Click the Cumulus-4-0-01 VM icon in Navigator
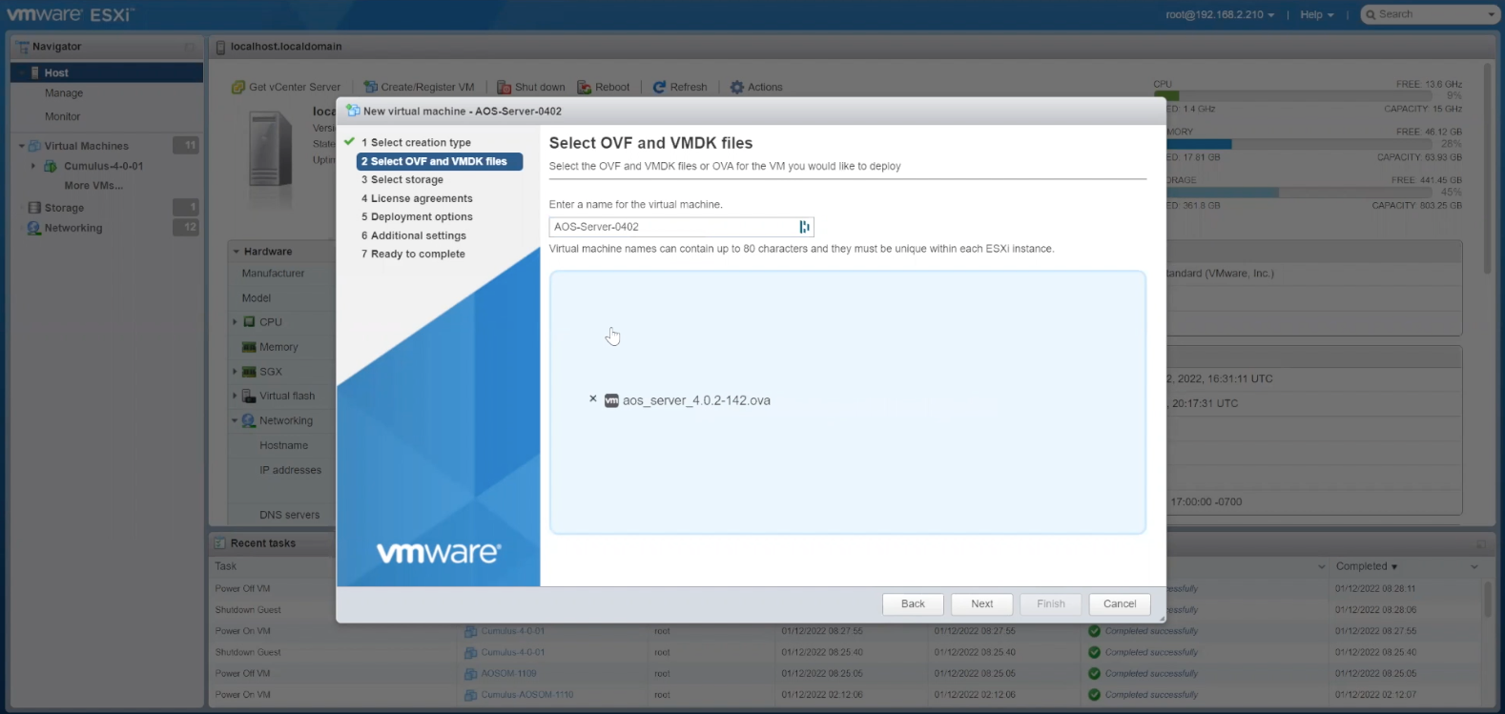The image size is (1505, 714). coord(51,166)
